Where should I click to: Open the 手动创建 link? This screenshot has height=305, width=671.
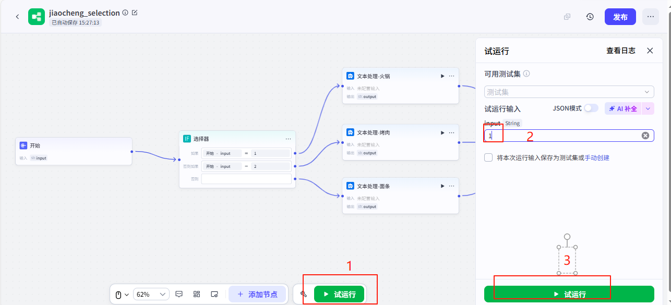(x=597, y=157)
